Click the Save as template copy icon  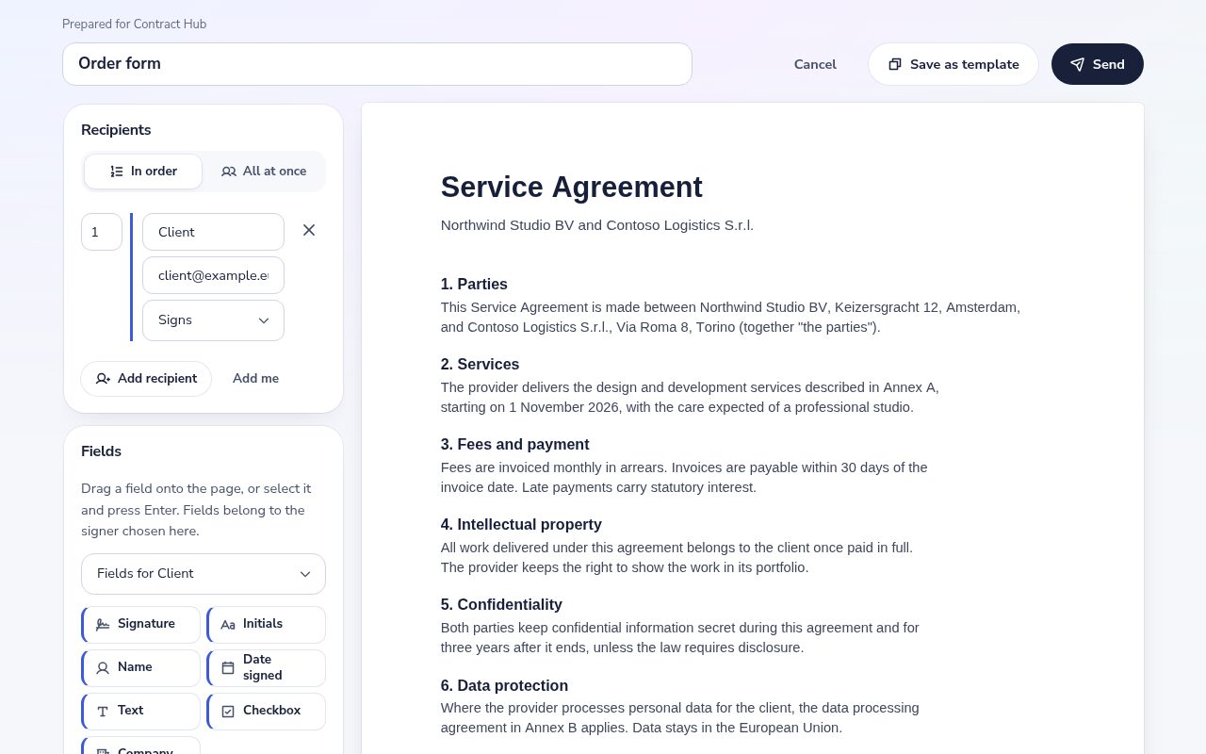click(895, 64)
